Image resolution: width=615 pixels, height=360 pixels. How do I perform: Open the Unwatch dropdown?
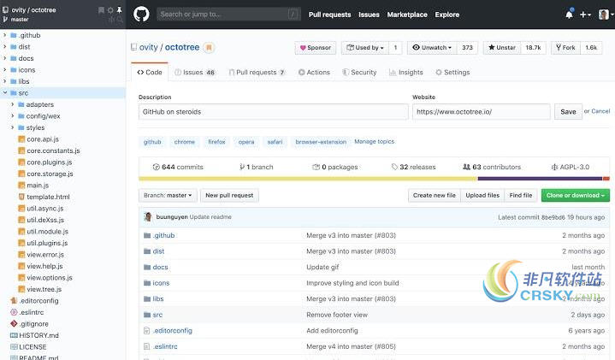tap(432, 47)
